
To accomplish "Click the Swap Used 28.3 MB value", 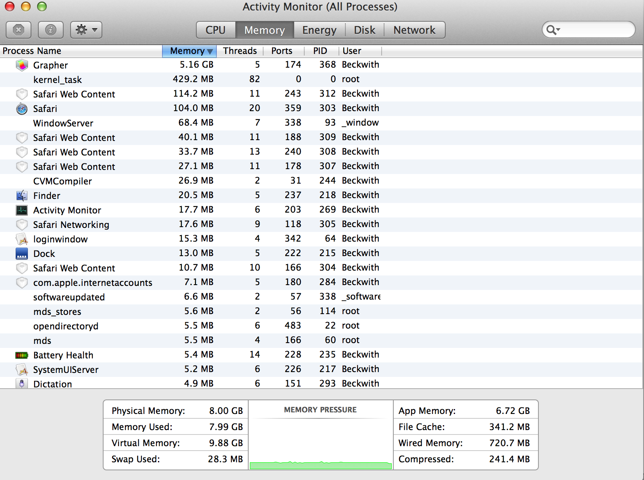I will pyautogui.click(x=225, y=459).
